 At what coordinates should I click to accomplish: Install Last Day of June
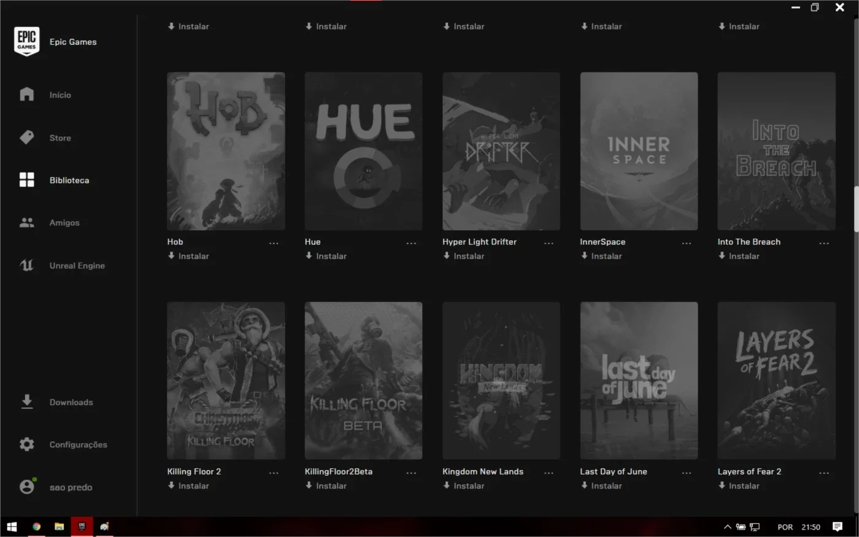(601, 485)
